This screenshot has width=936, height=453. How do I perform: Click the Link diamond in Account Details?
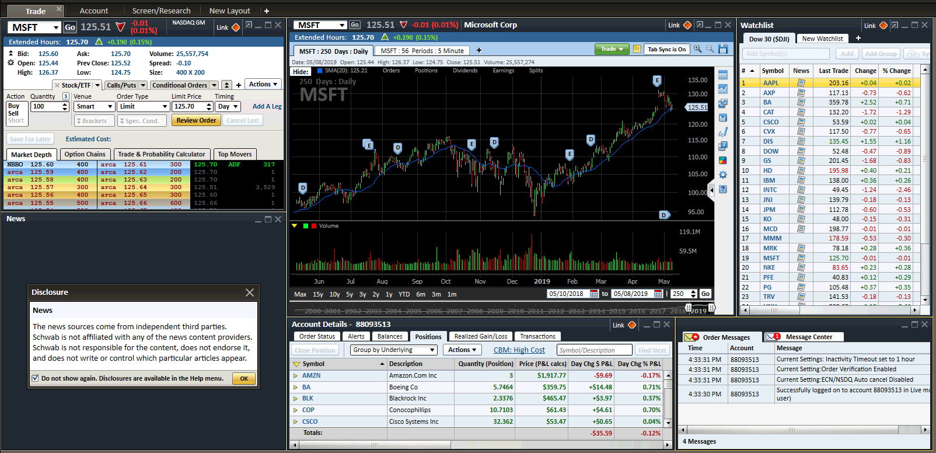tap(632, 325)
